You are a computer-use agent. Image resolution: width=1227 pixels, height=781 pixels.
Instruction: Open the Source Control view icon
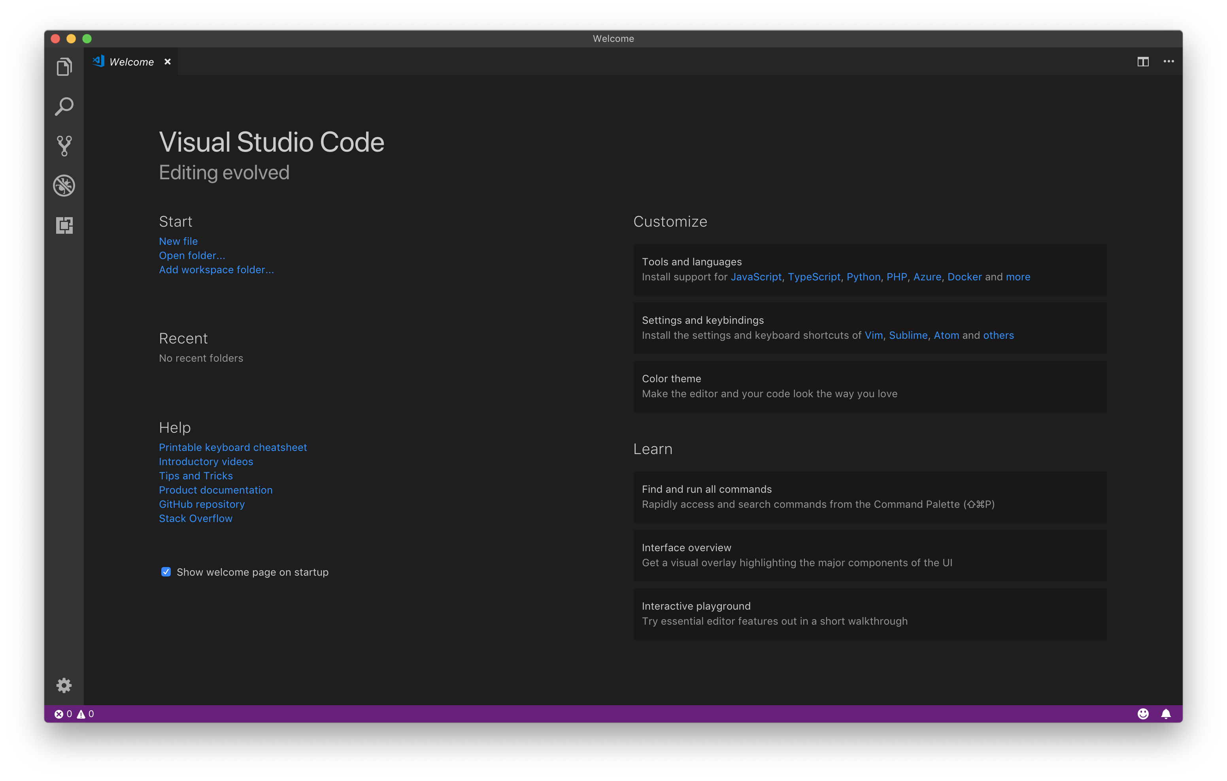(64, 146)
